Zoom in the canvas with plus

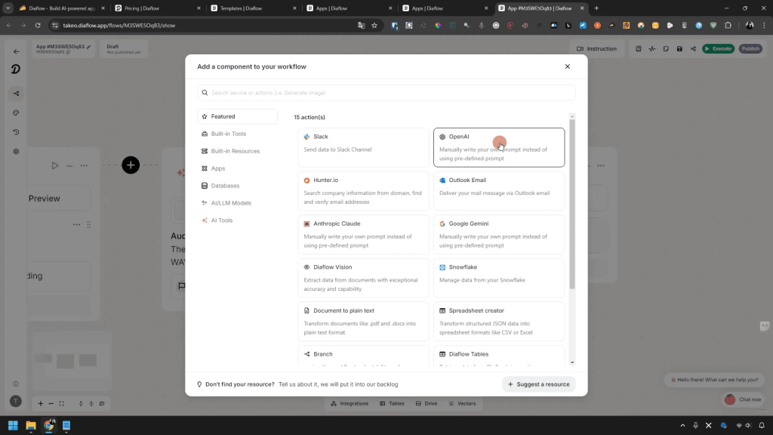tap(41, 403)
